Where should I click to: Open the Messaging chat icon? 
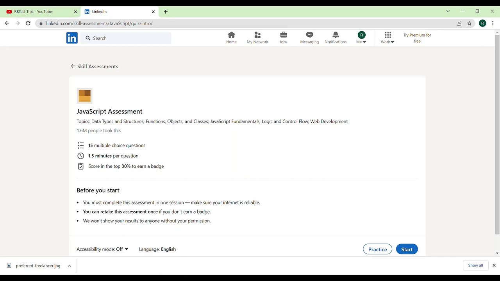point(309,35)
